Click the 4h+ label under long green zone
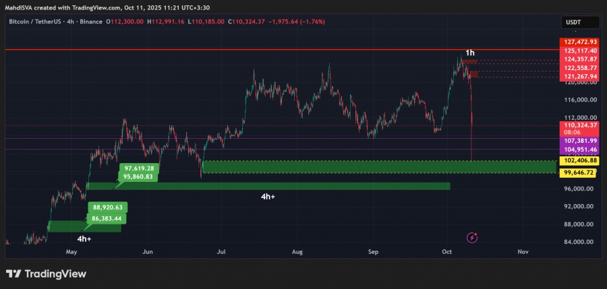The width and height of the screenshot is (607, 289). click(x=268, y=197)
